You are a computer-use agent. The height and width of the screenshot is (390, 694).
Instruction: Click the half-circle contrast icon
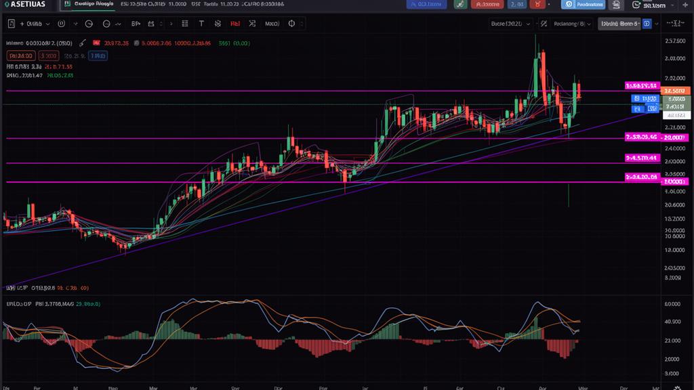click(x=291, y=24)
